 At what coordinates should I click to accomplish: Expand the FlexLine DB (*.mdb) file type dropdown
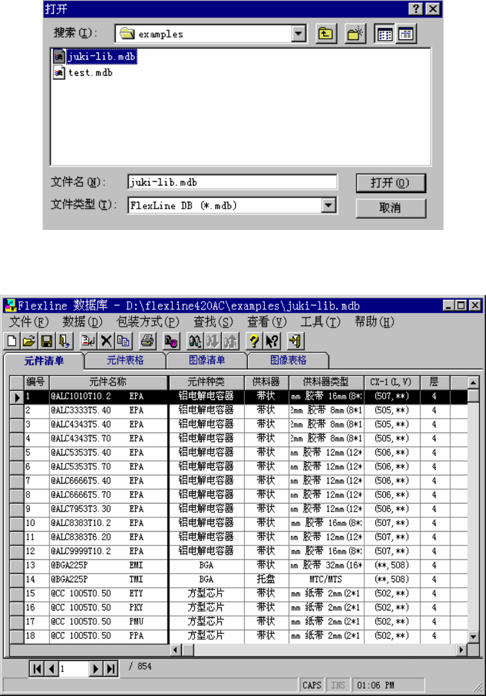(329, 206)
